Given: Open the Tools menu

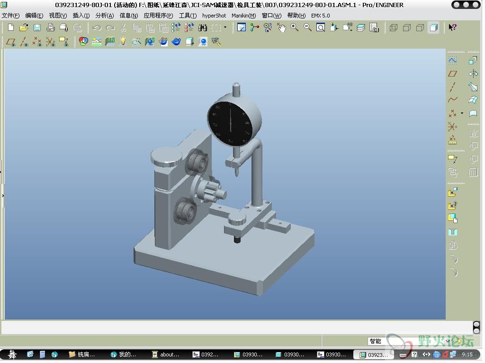Looking at the screenshot, I should point(189,16).
